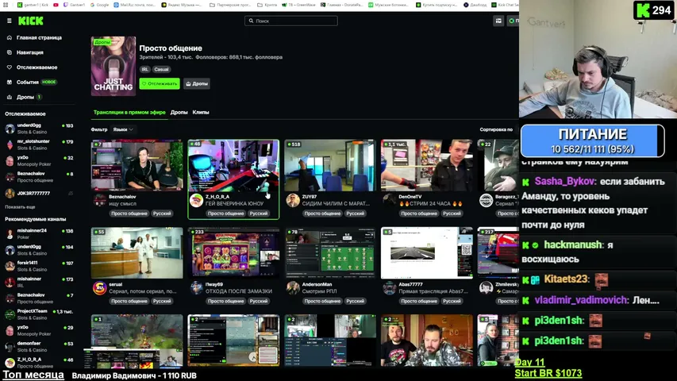The width and height of the screenshot is (677, 381).
Task: Open seruai stream thumbnail
Action: click(137, 252)
